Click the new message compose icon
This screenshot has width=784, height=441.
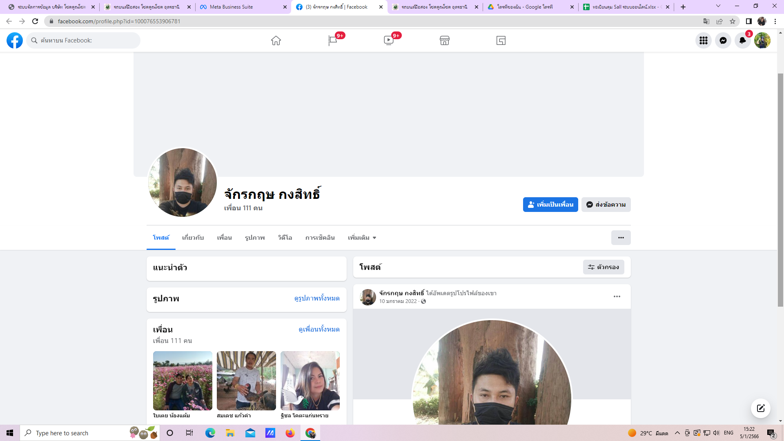pyautogui.click(x=760, y=408)
